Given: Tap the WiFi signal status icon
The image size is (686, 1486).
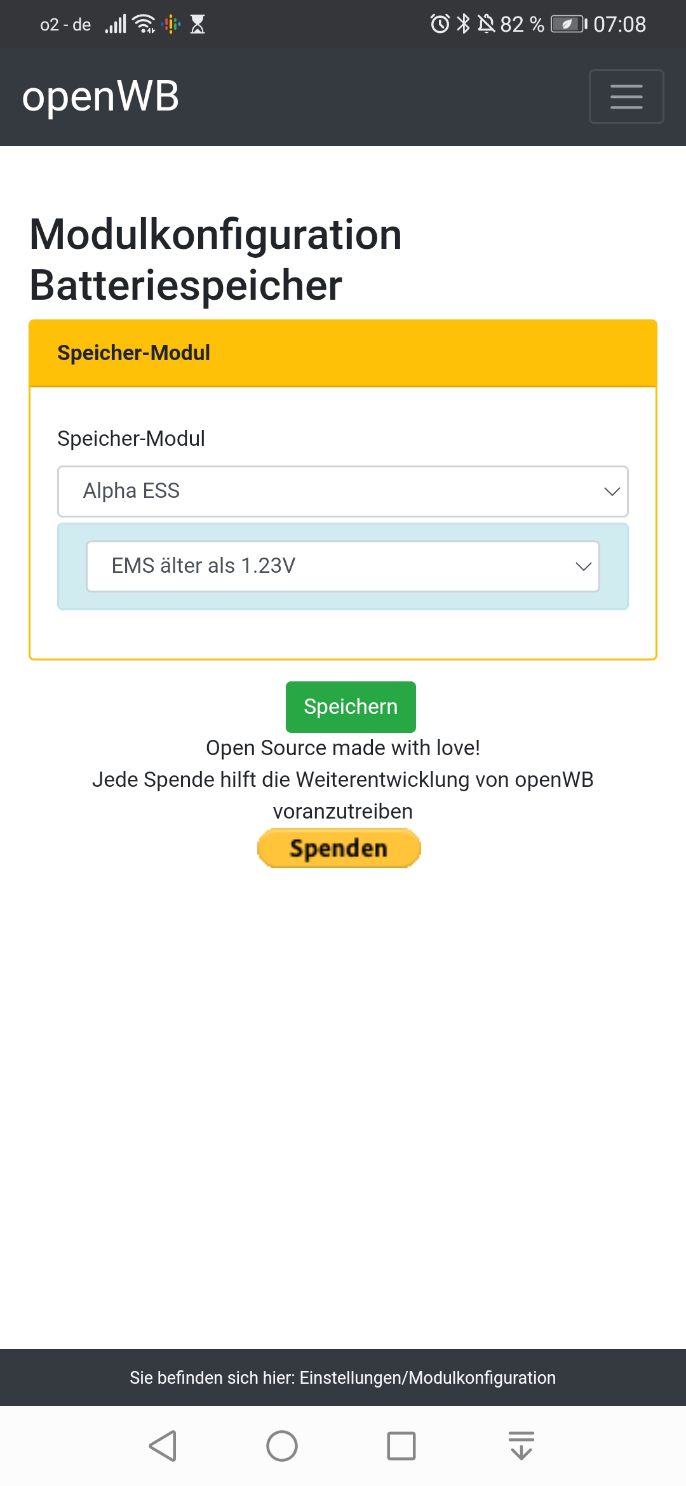Looking at the screenshot, I should click(144, 24).
